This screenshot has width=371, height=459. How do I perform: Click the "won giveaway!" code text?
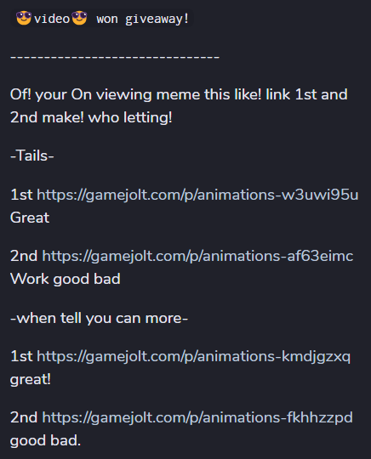[143, 20]
